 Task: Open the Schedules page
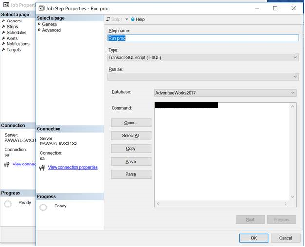coord(16,33)
